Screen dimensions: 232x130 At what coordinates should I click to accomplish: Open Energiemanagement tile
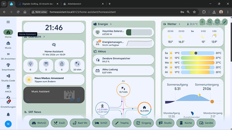123,43
